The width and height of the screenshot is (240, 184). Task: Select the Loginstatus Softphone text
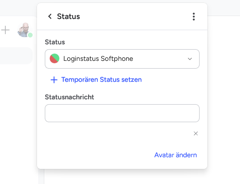click(x=98, y=58)
